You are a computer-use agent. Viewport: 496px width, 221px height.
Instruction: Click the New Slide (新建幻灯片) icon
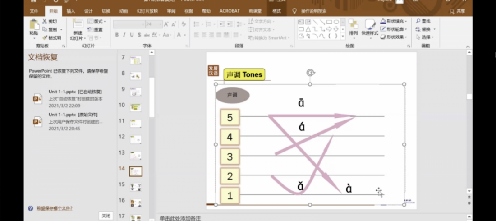coord(78,24)
